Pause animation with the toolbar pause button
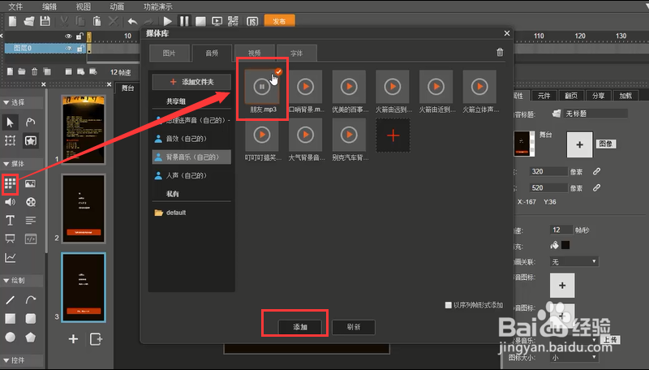 point(184,21)
